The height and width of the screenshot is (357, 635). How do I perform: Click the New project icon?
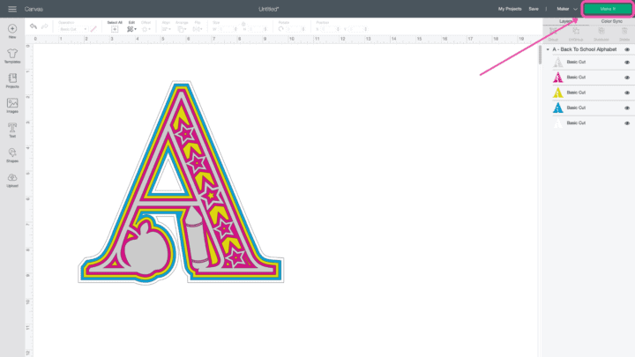pos(12,31)
